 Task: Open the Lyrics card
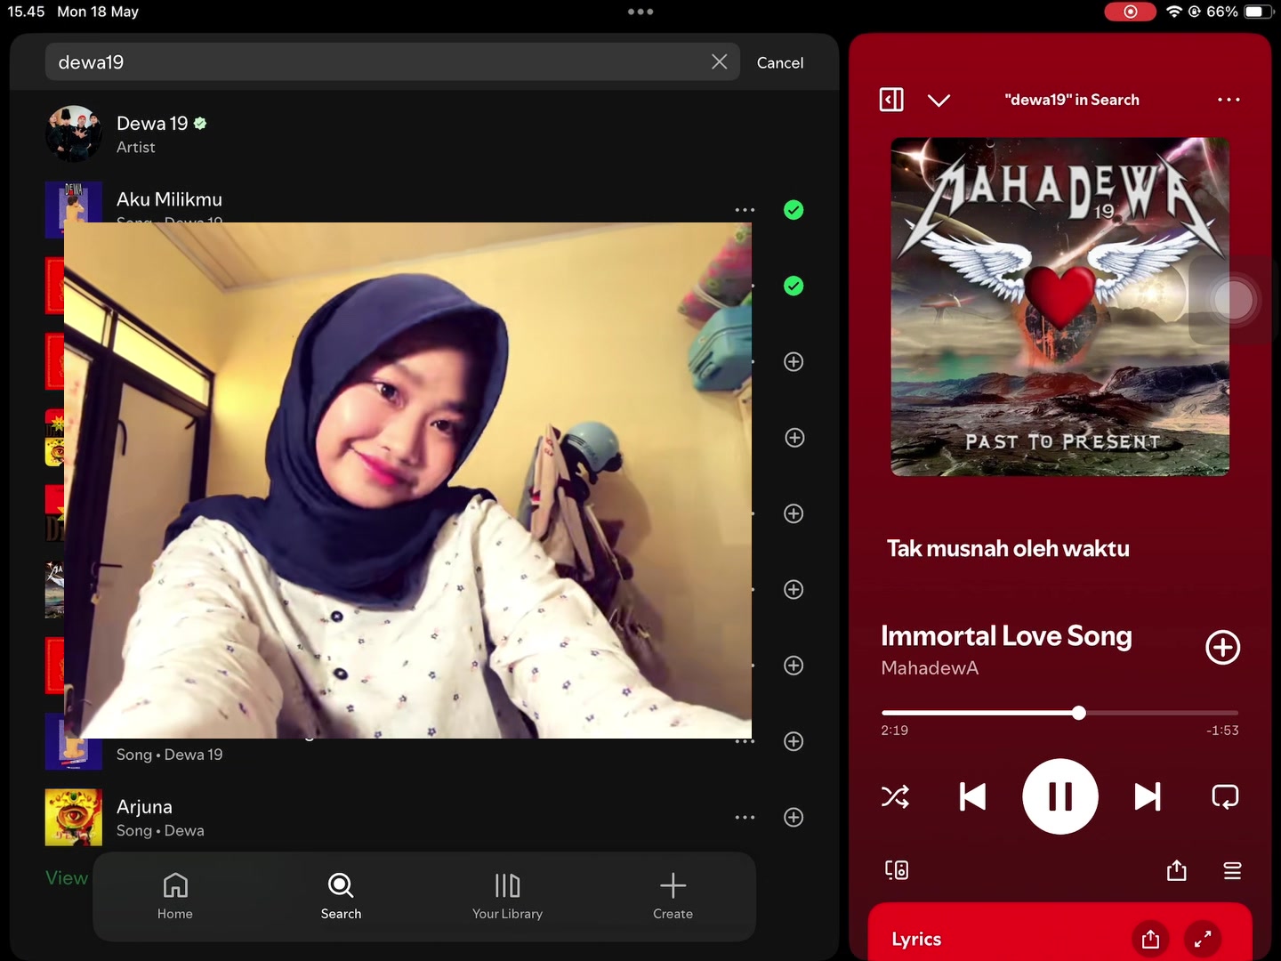click(1060, 932)
